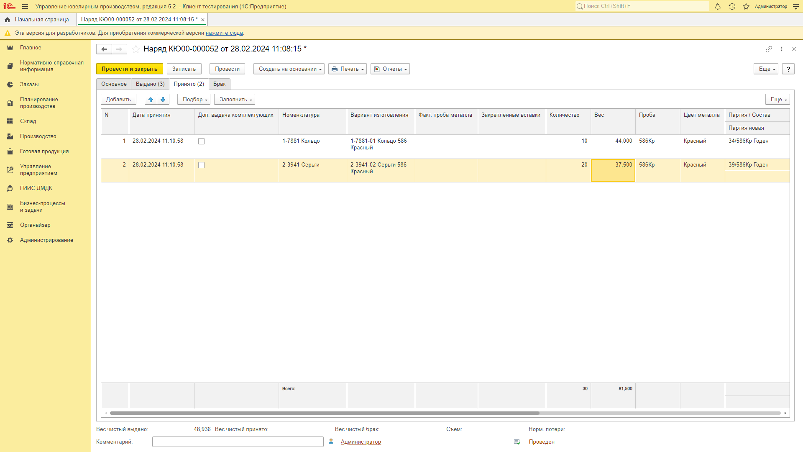This screenshot has width=803, height=452.
Task: Open table Еще menu
Action: pyautogui.click(x=777, y=99)
